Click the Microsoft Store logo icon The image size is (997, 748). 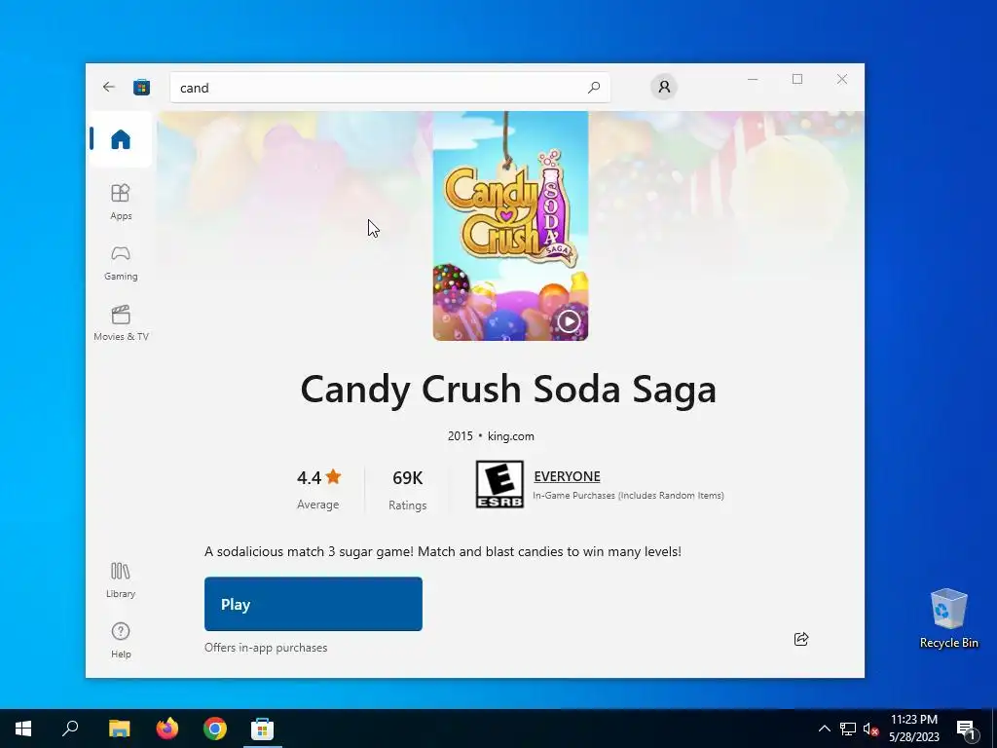tap(142, 87)
